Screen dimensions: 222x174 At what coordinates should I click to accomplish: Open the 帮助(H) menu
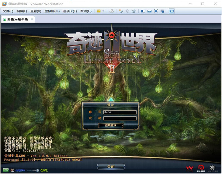[x=86, y=11]
